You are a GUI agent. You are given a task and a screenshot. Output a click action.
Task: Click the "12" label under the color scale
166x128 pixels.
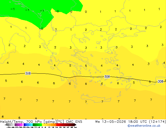point(49,127)
